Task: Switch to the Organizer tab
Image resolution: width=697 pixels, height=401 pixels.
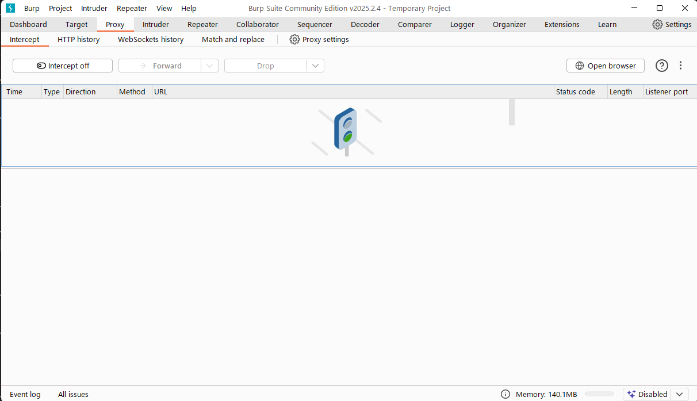Action: tap(510, 24)
